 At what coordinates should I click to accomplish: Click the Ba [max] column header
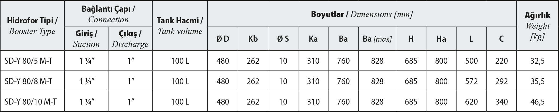pos(377,39)
